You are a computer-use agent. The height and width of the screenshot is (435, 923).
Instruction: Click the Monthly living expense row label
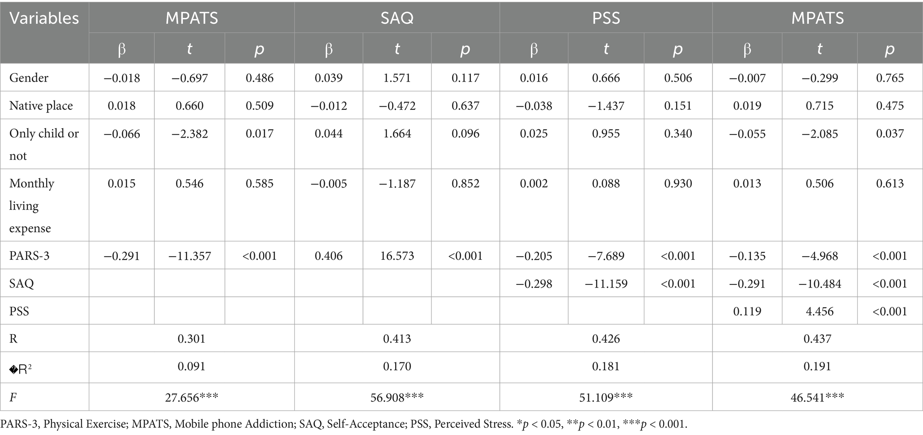31,206
